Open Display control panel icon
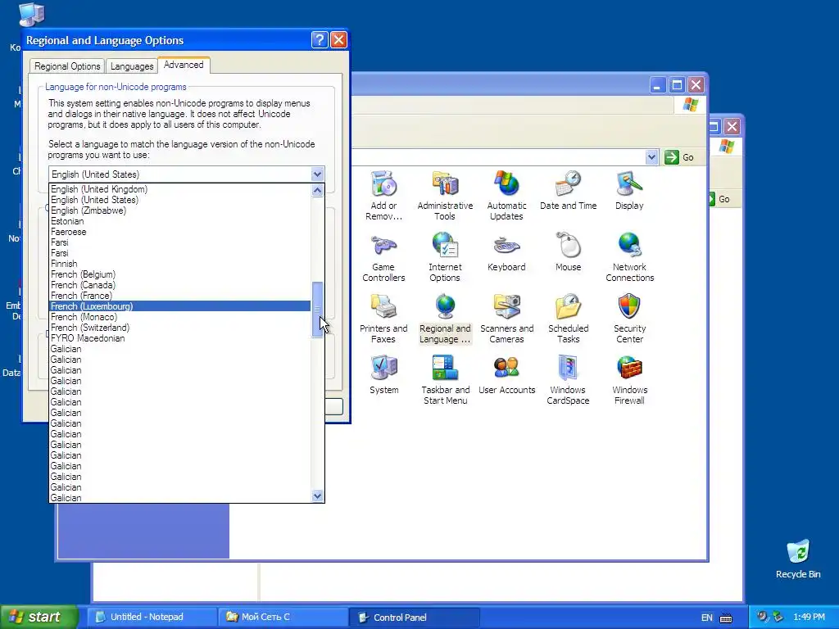 tap(629, 190)
